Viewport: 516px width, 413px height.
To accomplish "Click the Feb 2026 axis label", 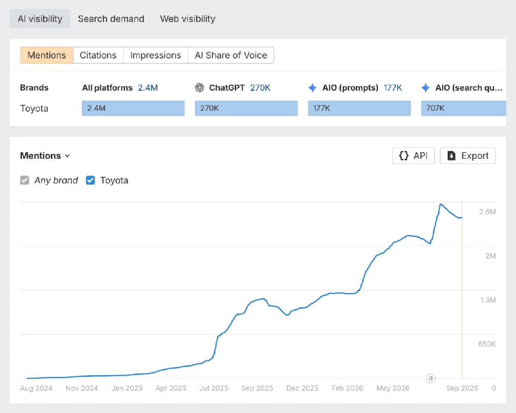I will pyautogui.click(x=347, y=388).
